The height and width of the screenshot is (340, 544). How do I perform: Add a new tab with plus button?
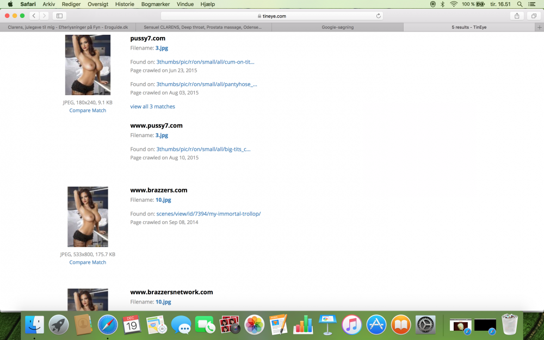[540, 27]
